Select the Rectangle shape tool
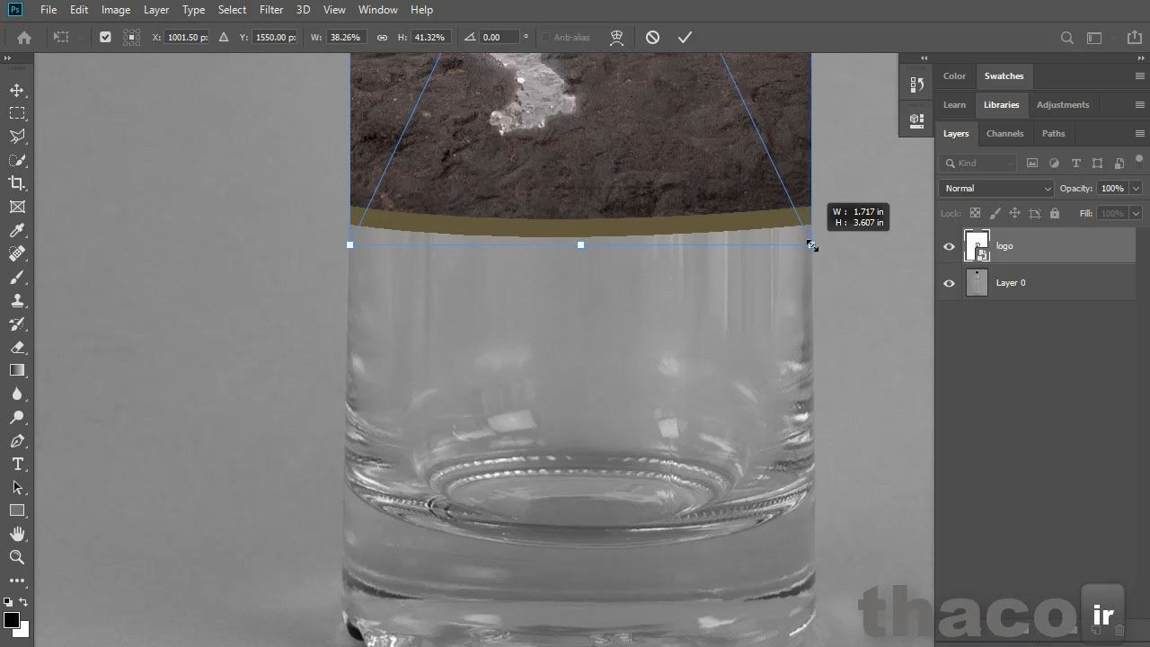The width and height of the screenshot is (1150, 647). tap(17, 510)
